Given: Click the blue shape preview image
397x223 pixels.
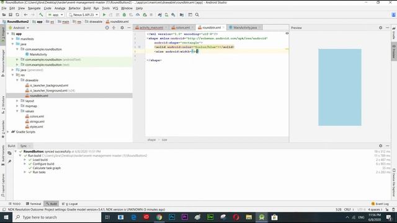Looking at the screenshot, I should click(340, 87).
